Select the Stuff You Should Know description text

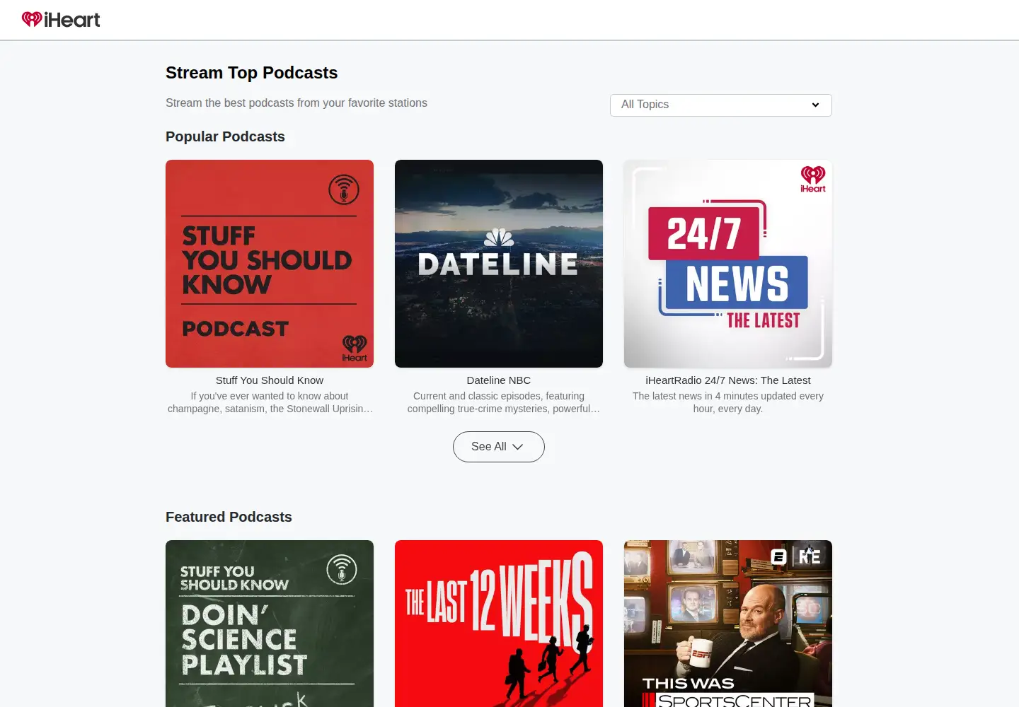click(x=270, y=402)
